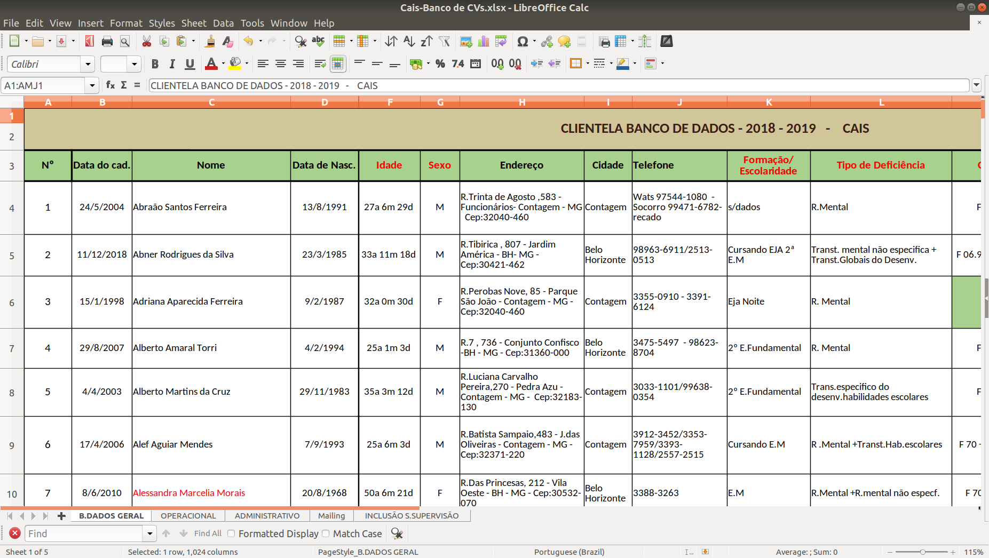
Task: Click the Insert Special Character omega icon
Action: [x=523, y=42]
